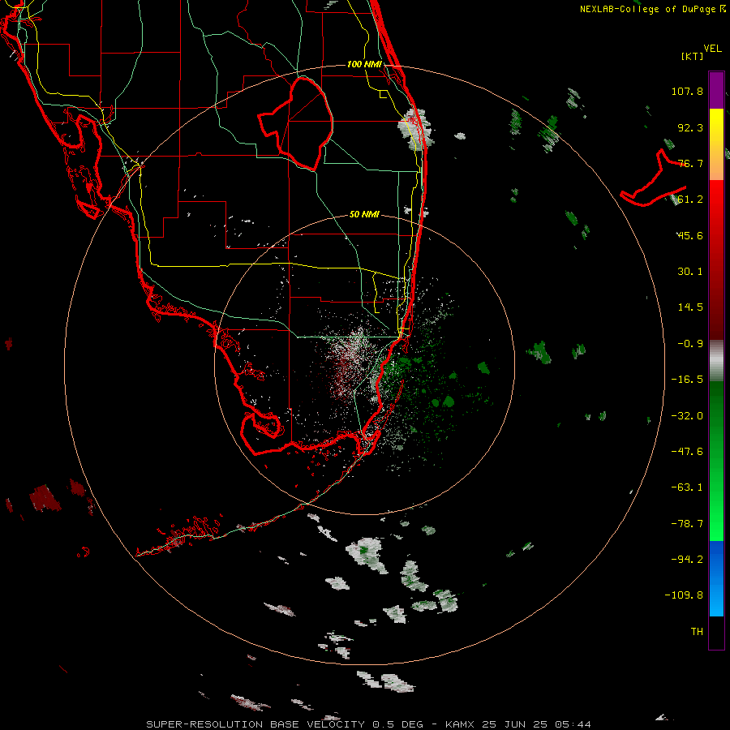Click the 14.5 legend value
Image resolution: width=730 pixels, height=730 pixels.
pyautogui.click(x=690, y=307)
